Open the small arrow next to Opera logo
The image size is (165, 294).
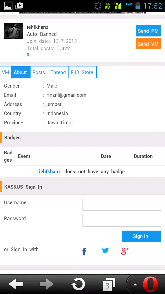click(x=135, y=285)
